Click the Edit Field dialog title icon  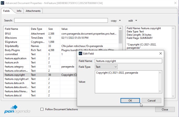pyautogui.click(x=80, y=53)
